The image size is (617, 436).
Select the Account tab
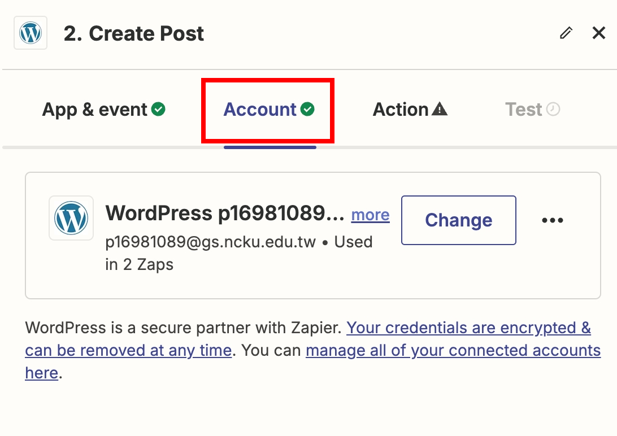260,110
